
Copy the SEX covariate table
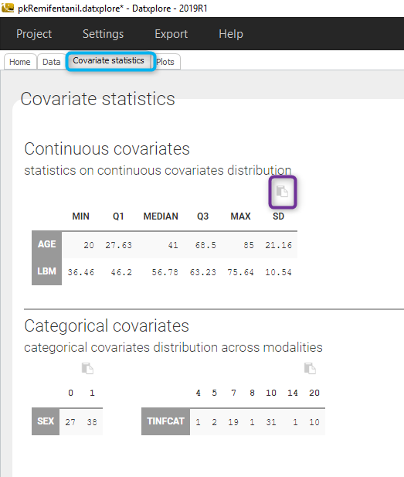(x=87, y=369)
